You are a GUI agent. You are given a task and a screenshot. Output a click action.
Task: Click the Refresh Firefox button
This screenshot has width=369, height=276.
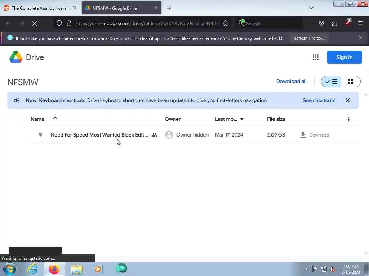309,38
